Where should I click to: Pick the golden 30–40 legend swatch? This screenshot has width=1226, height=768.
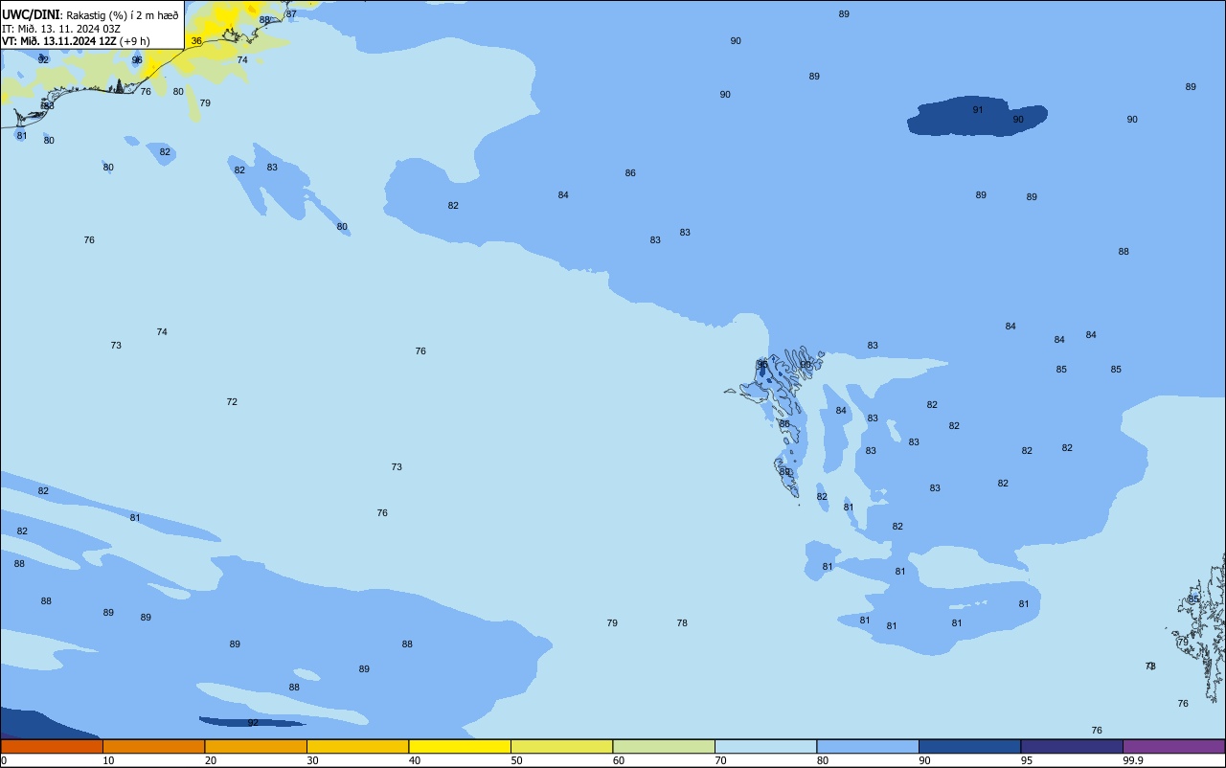click(x=357, y=746)
